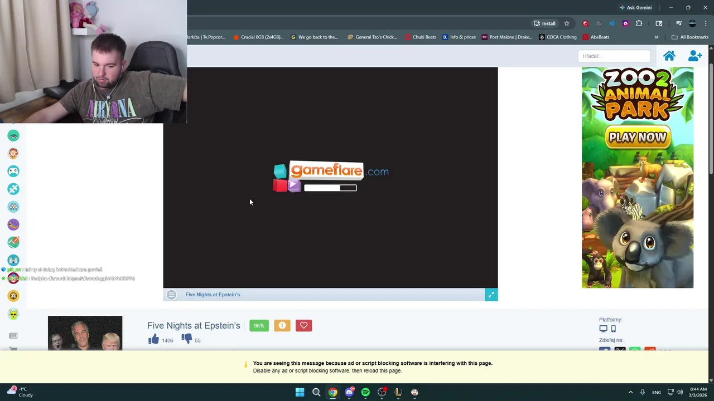714x401 pixels.
Task: Click the add user register icon
Action: (695, 56)
